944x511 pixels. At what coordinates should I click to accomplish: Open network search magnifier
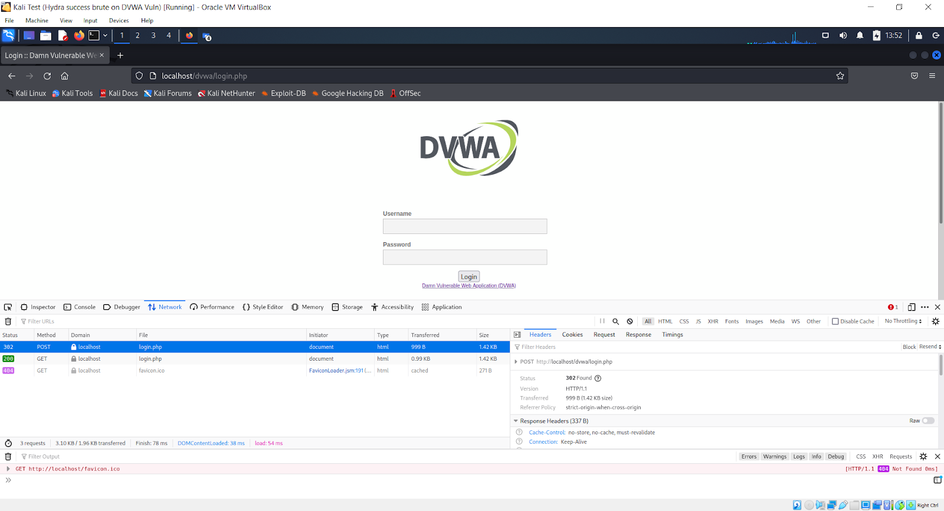(616, 321)
